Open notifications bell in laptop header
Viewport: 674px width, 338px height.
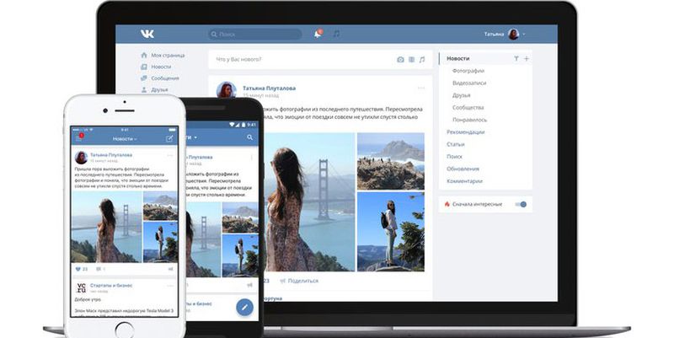(318, 34)
